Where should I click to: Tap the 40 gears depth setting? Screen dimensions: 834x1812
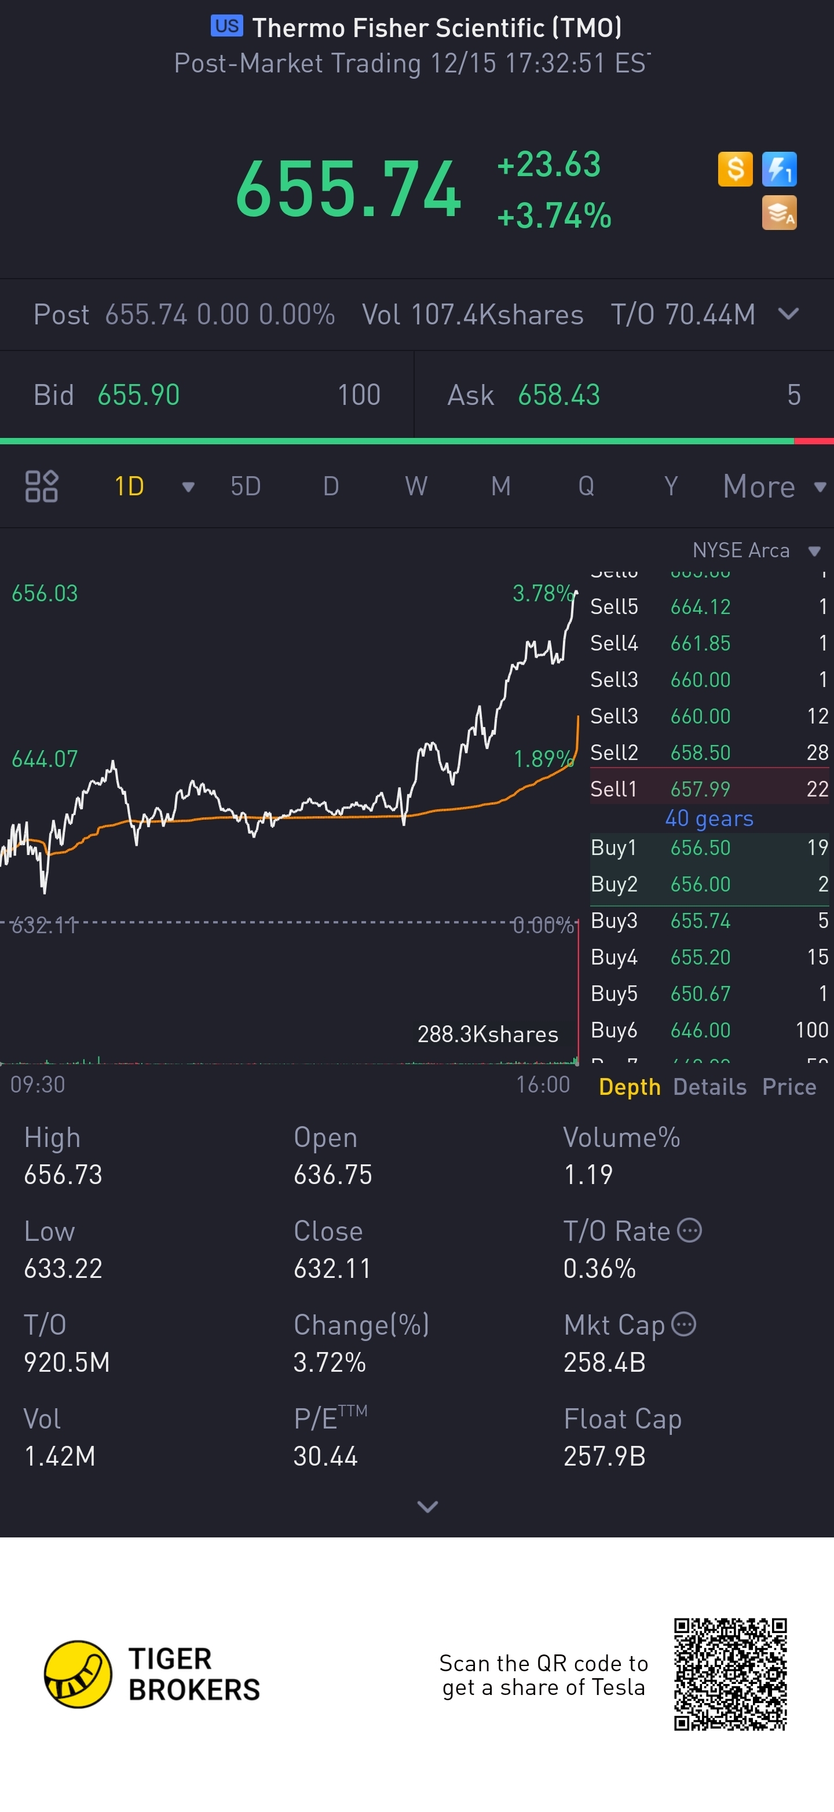[x=709, y=818]
